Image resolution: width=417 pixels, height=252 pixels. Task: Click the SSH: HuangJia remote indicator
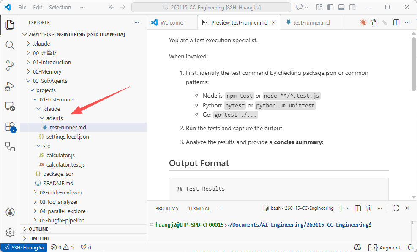click(x=24, y=247)
